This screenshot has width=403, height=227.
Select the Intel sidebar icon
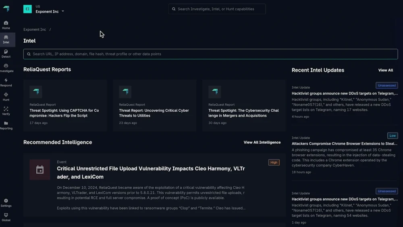click(x=6, y=37)
